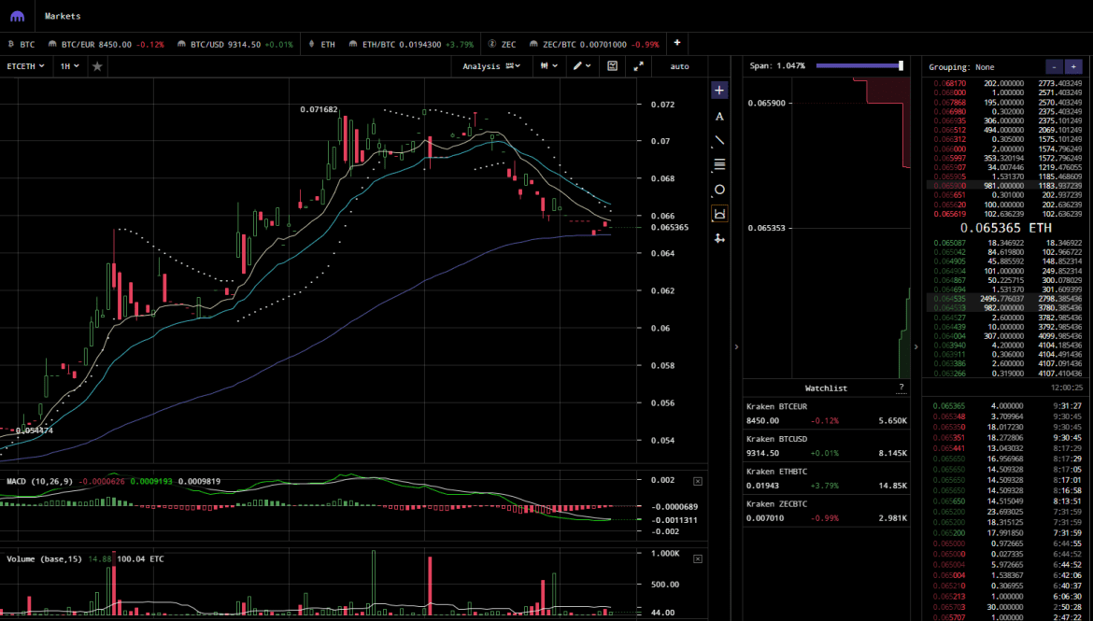This screenshot has height=621, width=1093.
Task: Click the fullscreen expand chart icon
Action: (x=639, y=66)
